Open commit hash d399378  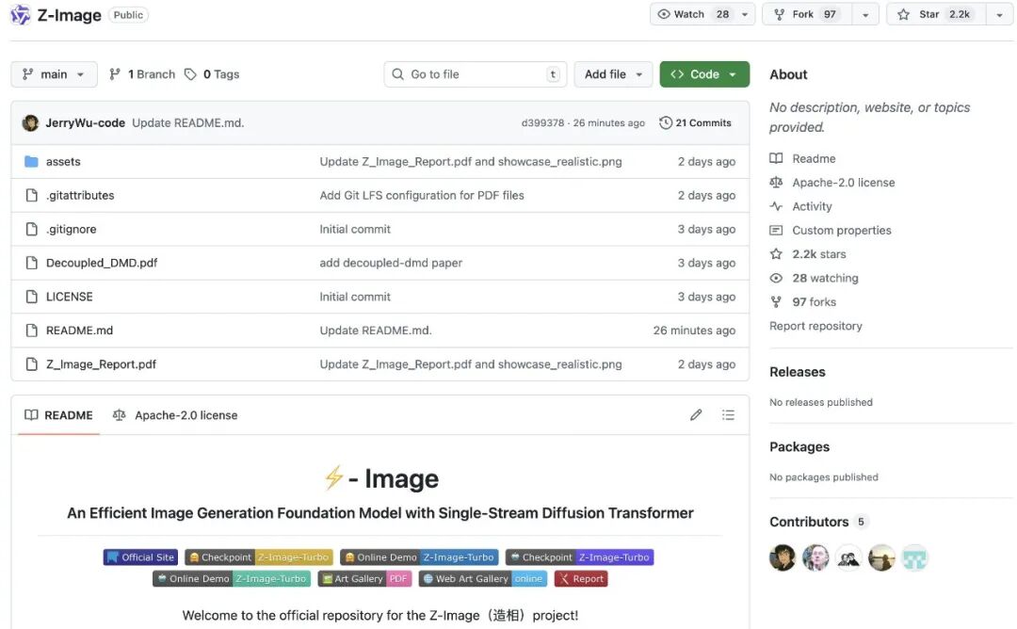tap(543, 123)
